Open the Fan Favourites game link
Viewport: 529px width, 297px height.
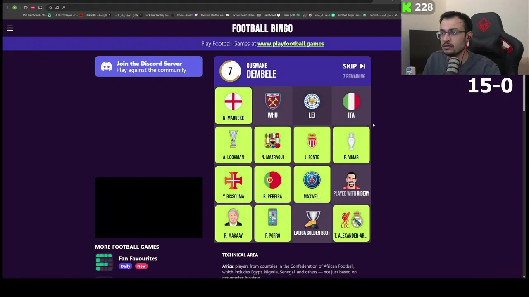click(138, 258)
